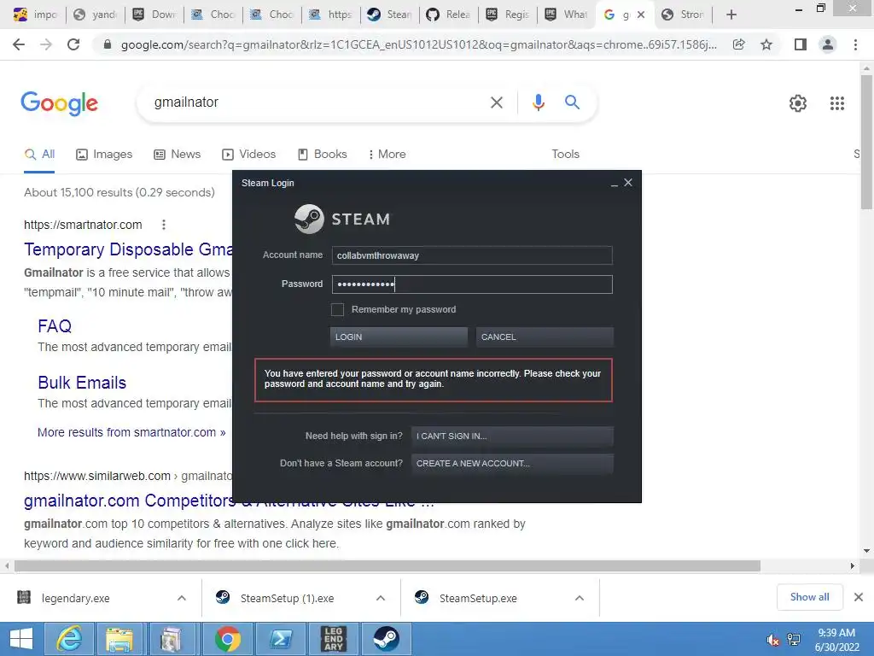The height and width of the screenshot is (656, 874).
Task: Open downloaded SteamSetup.exe file
Action: point(478,599)
